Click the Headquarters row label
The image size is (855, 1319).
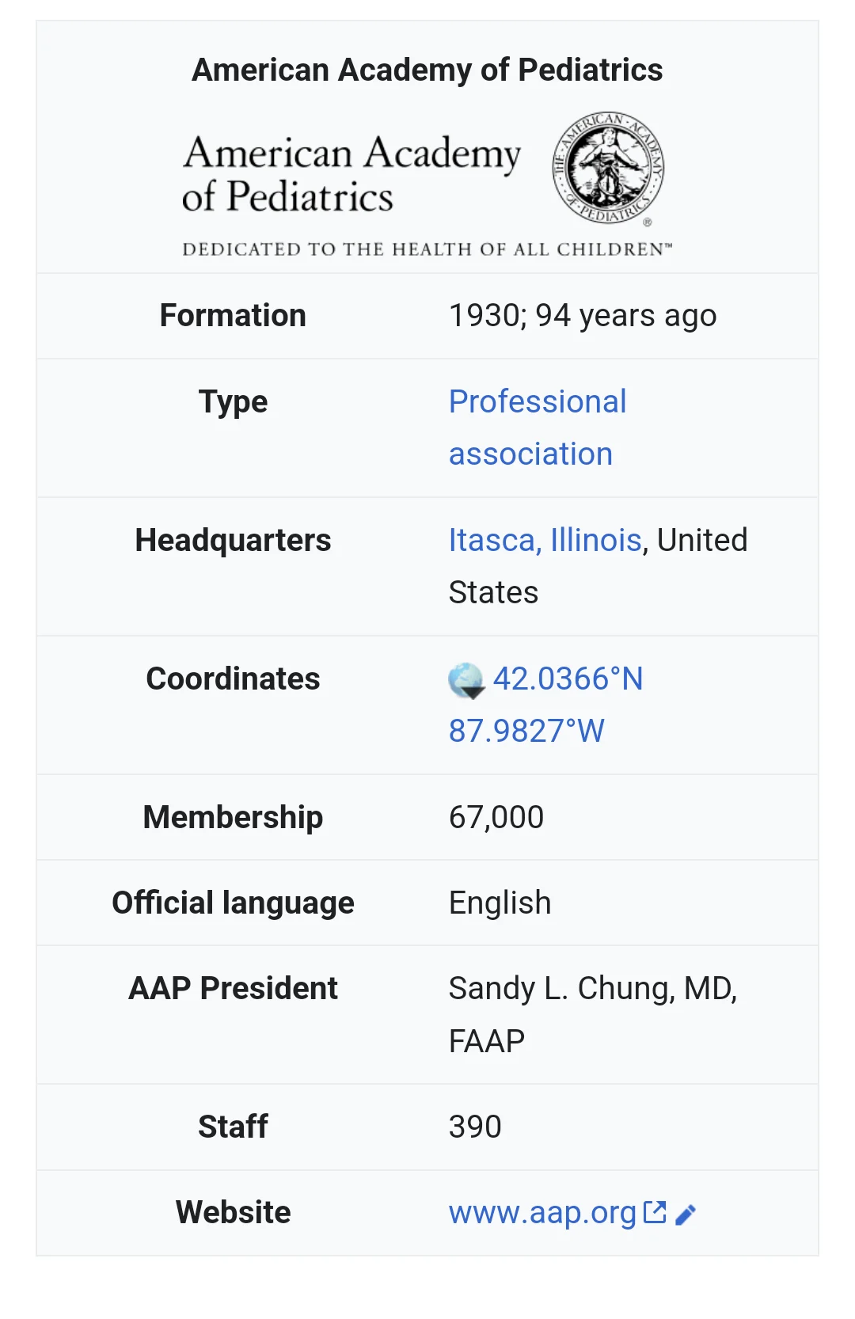(x=233, y=540)
